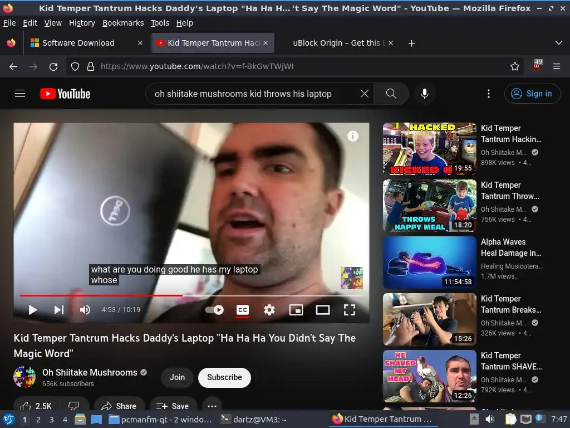Image resolution: width=570 pixels, height=428 pixels.
Task: Click the video progress bar
Action: (x=191, y=295)
